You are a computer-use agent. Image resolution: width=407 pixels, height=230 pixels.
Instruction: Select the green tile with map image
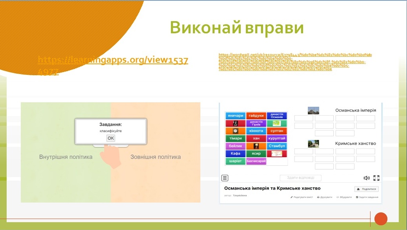277,123
